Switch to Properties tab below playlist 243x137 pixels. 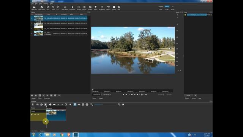click(x=47, y=98)
